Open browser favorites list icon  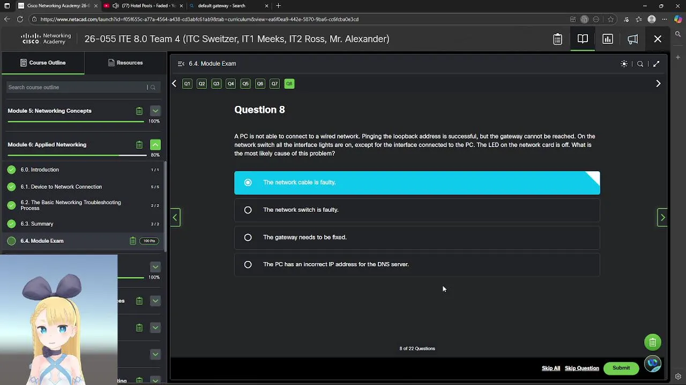(638, 19)
